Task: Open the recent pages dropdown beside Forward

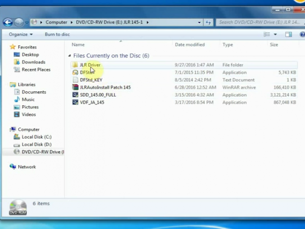Action: pos(27,22)
